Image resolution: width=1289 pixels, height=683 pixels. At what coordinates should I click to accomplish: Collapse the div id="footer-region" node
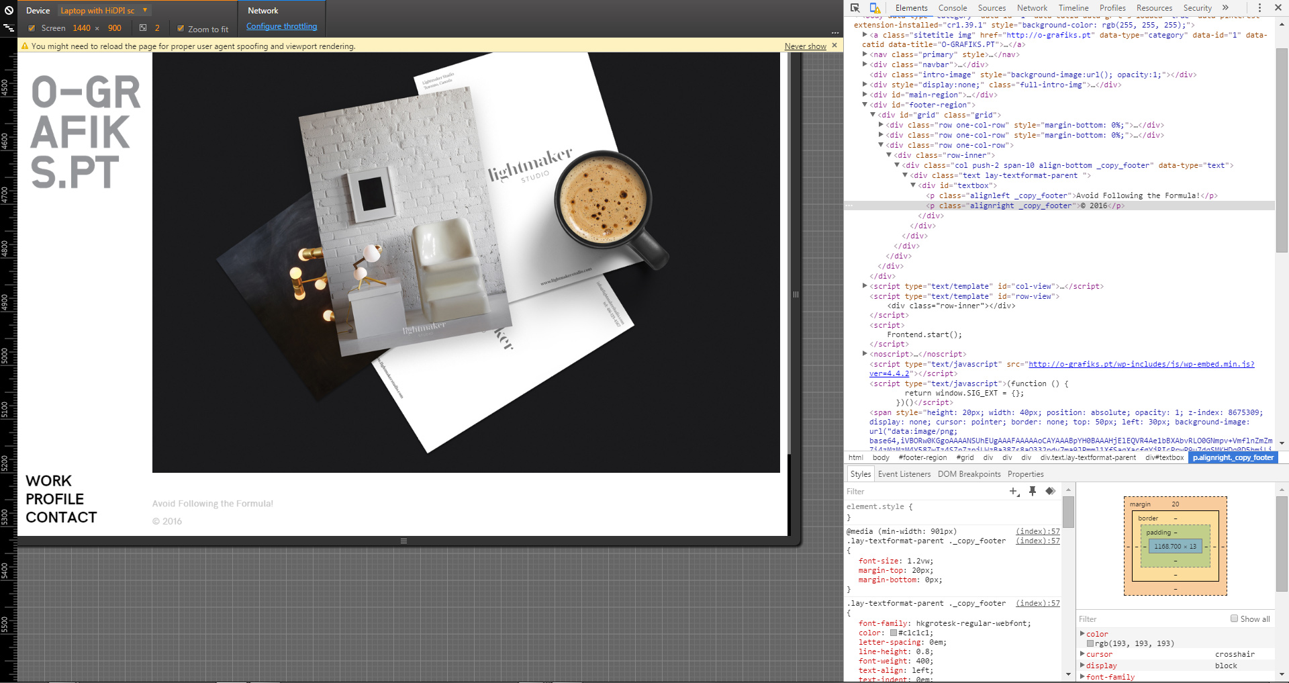[x=865, y=105]
